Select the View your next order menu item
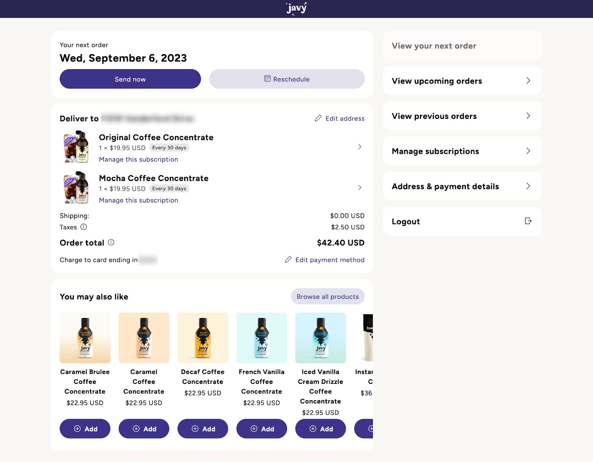This screenshot has height=462, width=593. coord(433,46)
